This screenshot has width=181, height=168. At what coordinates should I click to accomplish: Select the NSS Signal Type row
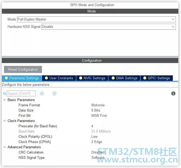tap(90, 157)
